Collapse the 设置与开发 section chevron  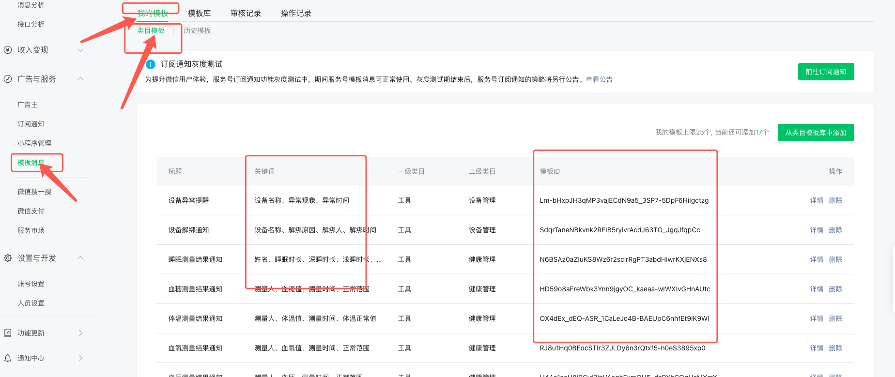[x=80, y=258]
